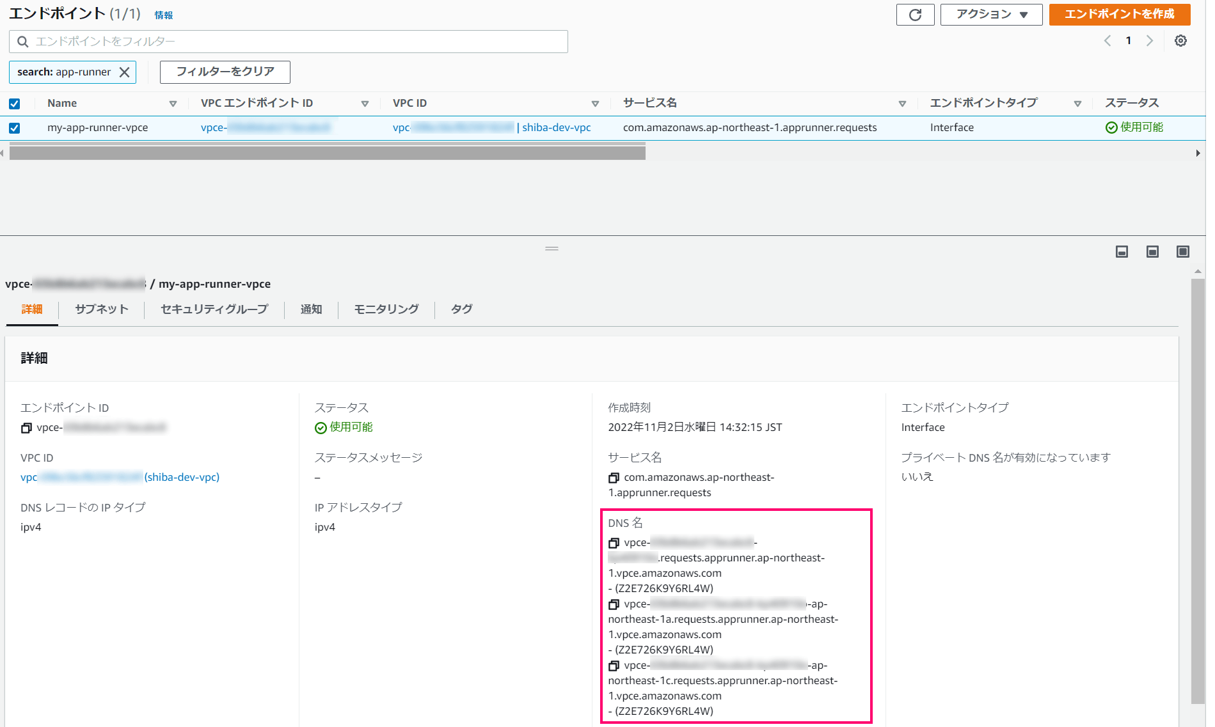Collapse details panel to bottom icon
This screenshot has width=1215, height=727.
click(1122, 252)
